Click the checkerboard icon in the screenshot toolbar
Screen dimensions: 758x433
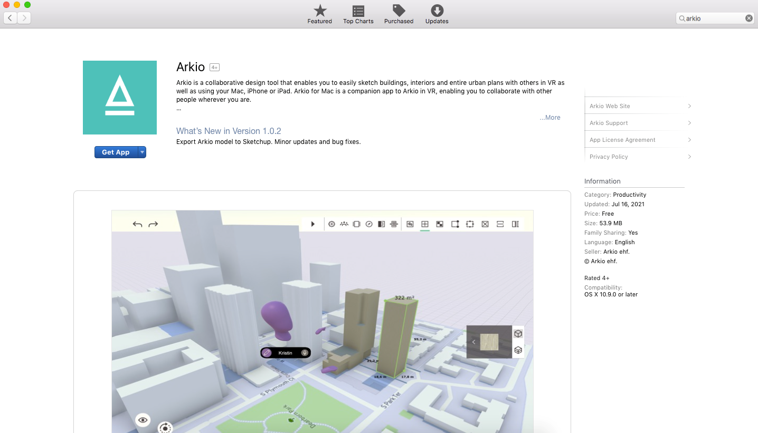point(439,224)
